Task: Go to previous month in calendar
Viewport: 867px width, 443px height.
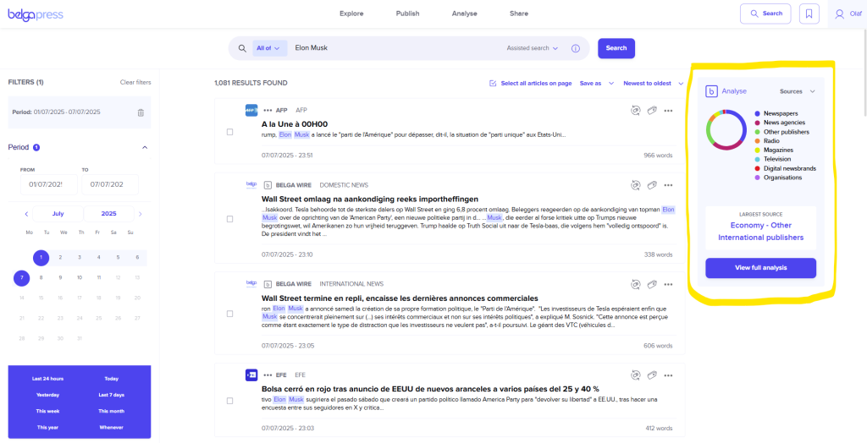Action: (26, 214)
